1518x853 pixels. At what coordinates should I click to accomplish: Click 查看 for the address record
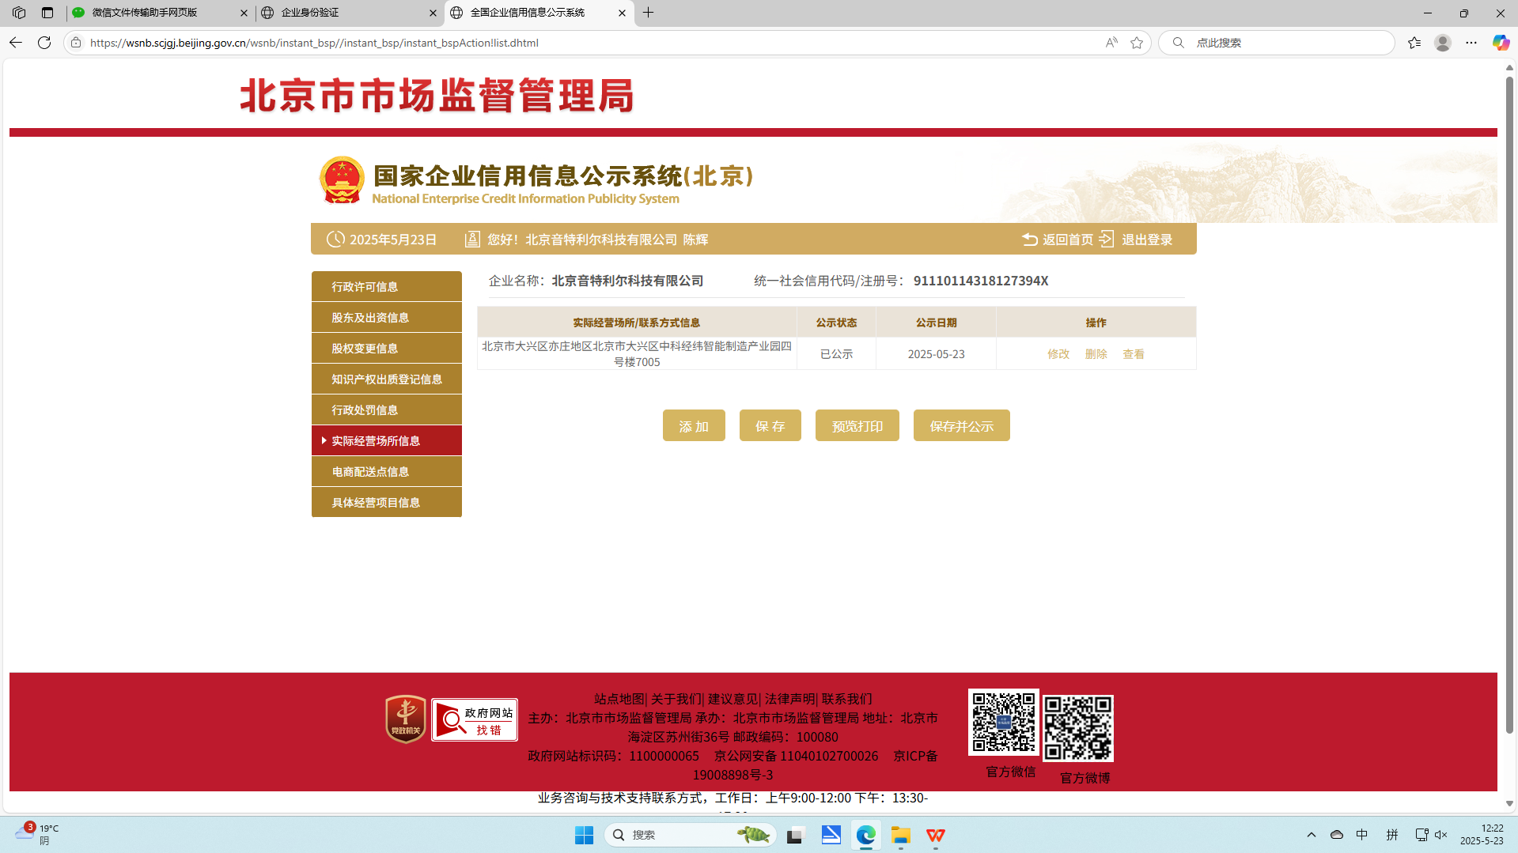pos(1134,354)
